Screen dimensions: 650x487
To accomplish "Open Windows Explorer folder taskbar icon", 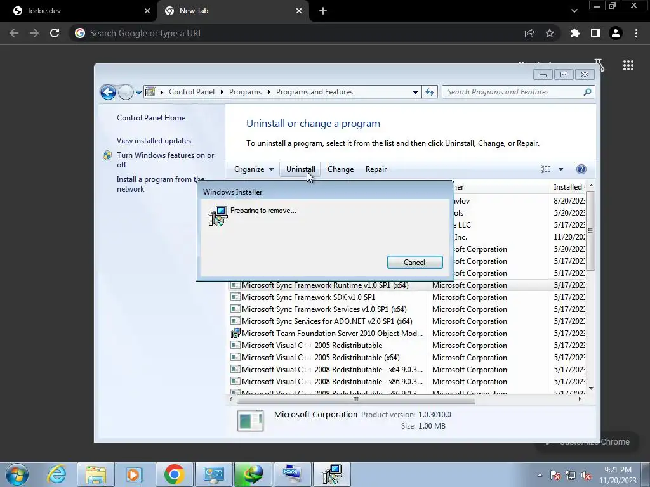I will (96, 474).
